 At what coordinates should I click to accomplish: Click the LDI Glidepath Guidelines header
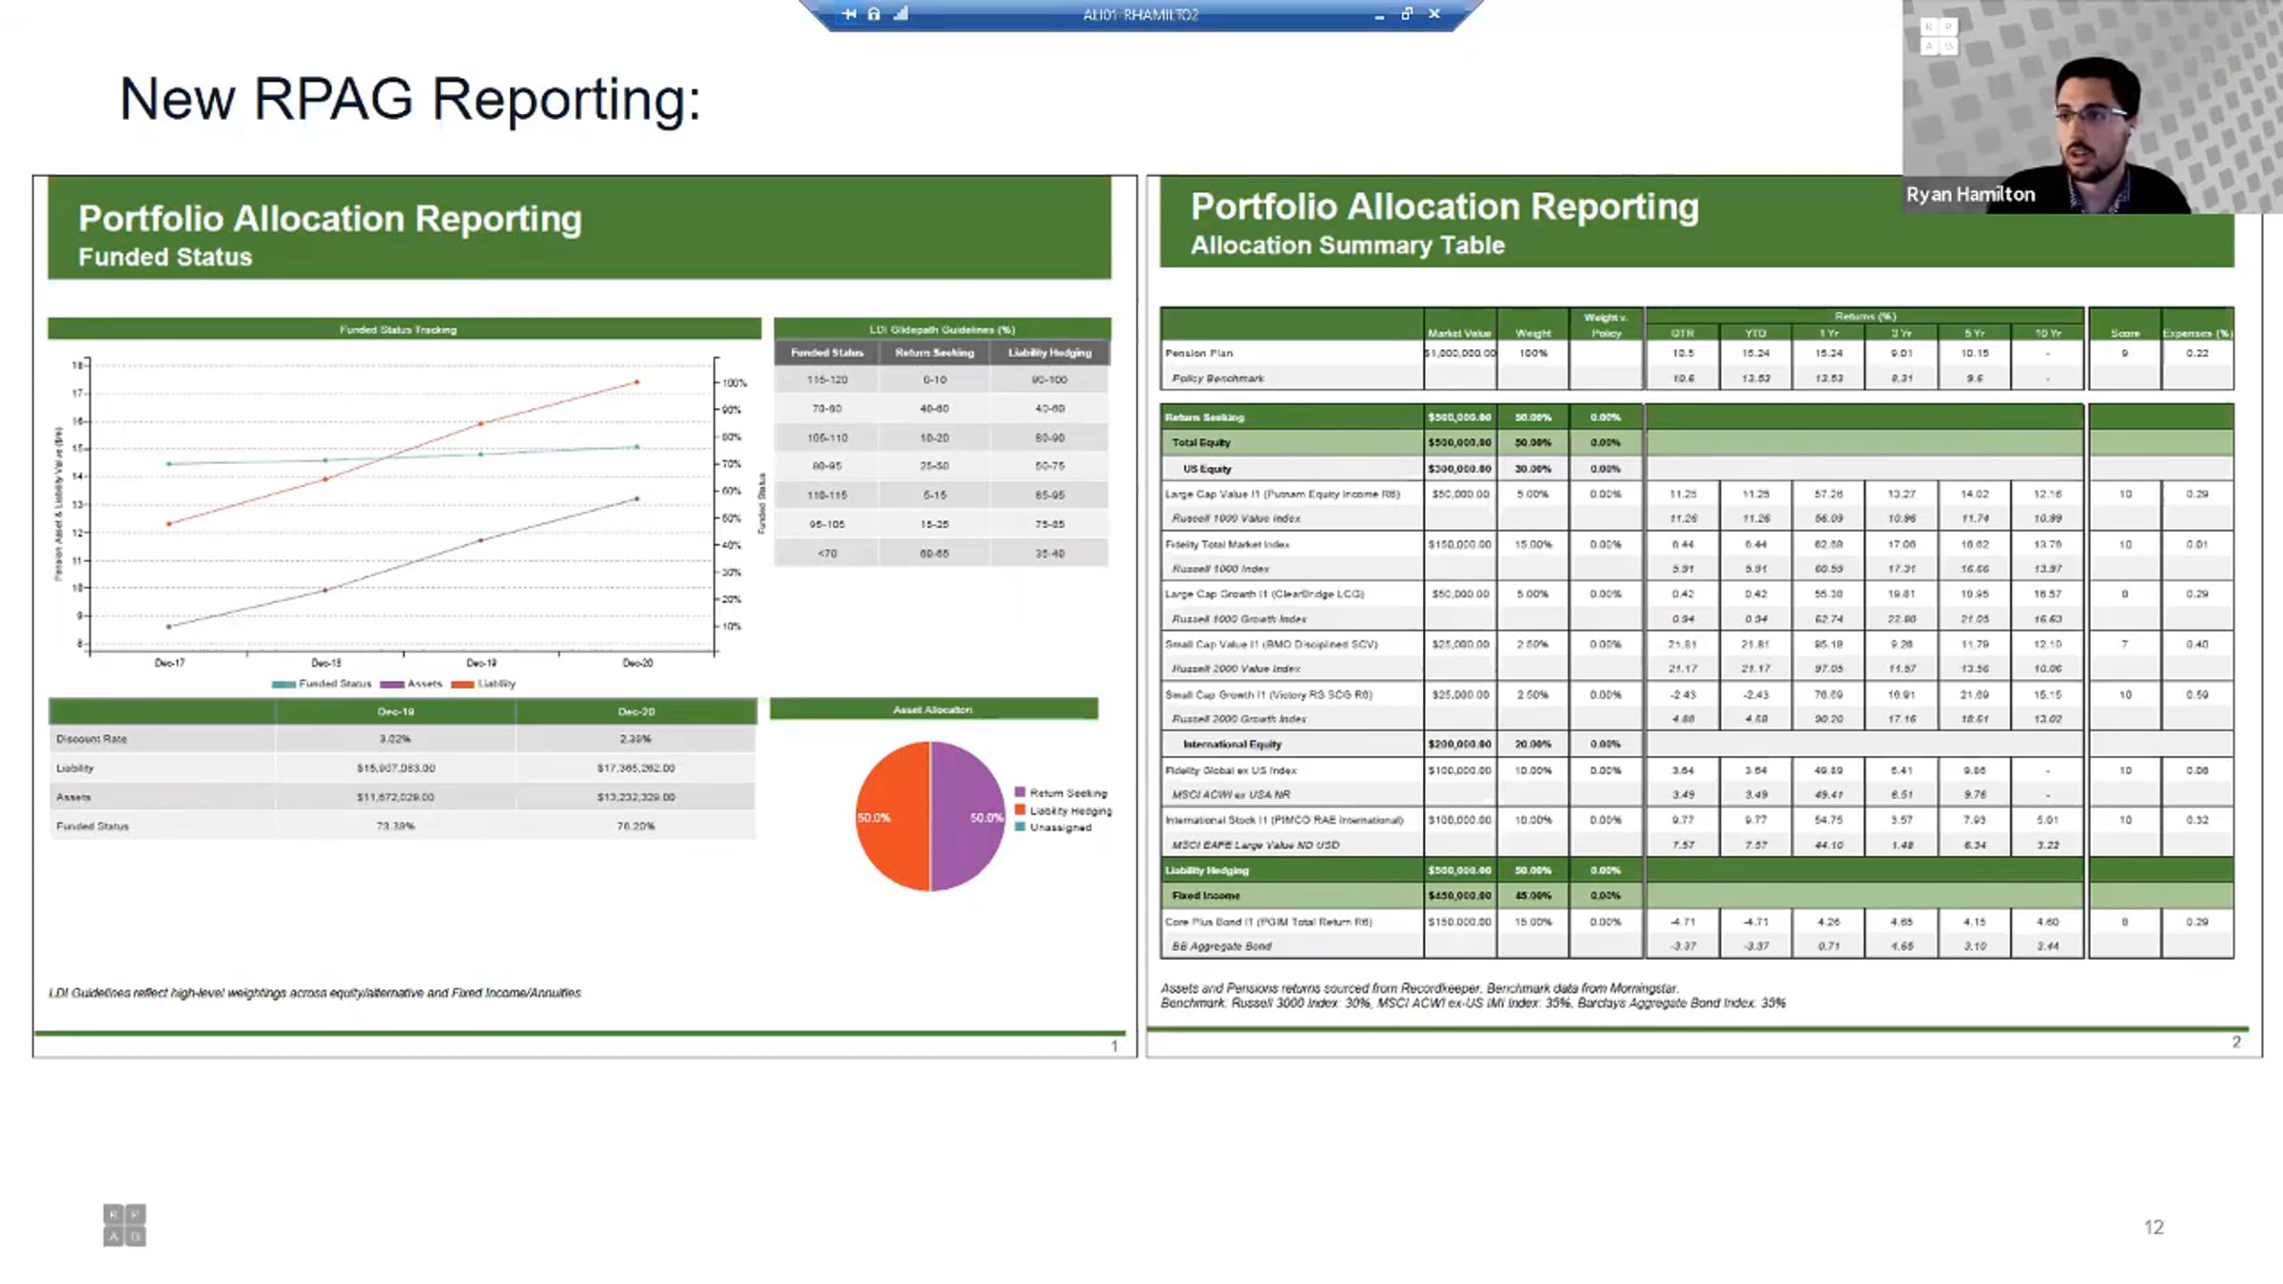pos(942,329)
